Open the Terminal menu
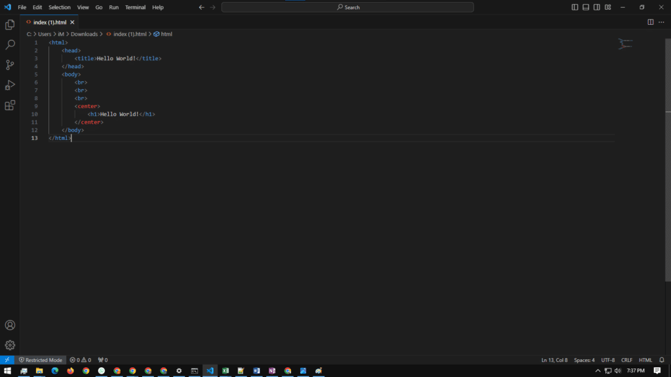The height and width of the screenshot is (377, 671). click(136, 7)
